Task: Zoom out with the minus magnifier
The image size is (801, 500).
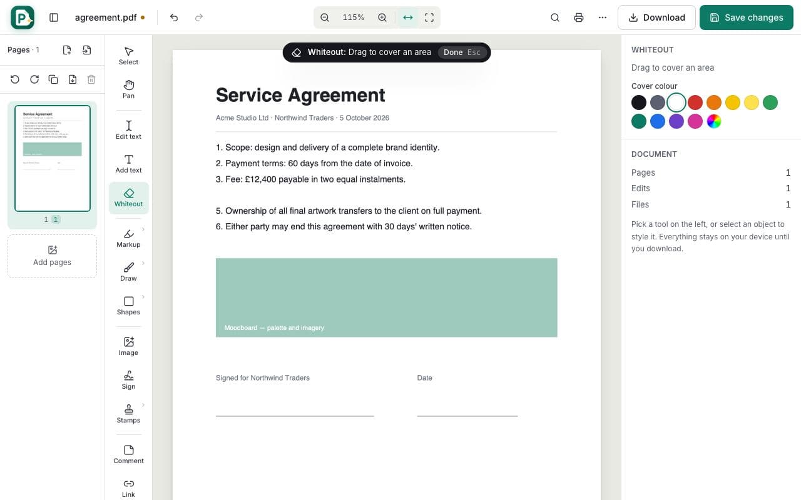Action: (325, 17)
